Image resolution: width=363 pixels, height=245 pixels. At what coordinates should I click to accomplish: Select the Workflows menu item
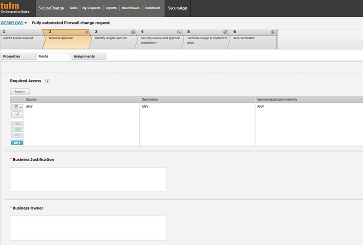click(130, 8)
